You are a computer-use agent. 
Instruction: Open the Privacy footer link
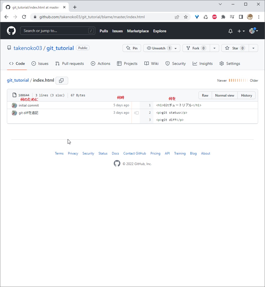73,153
